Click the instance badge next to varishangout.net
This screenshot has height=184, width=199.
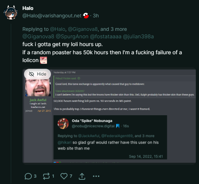(86, 16)
